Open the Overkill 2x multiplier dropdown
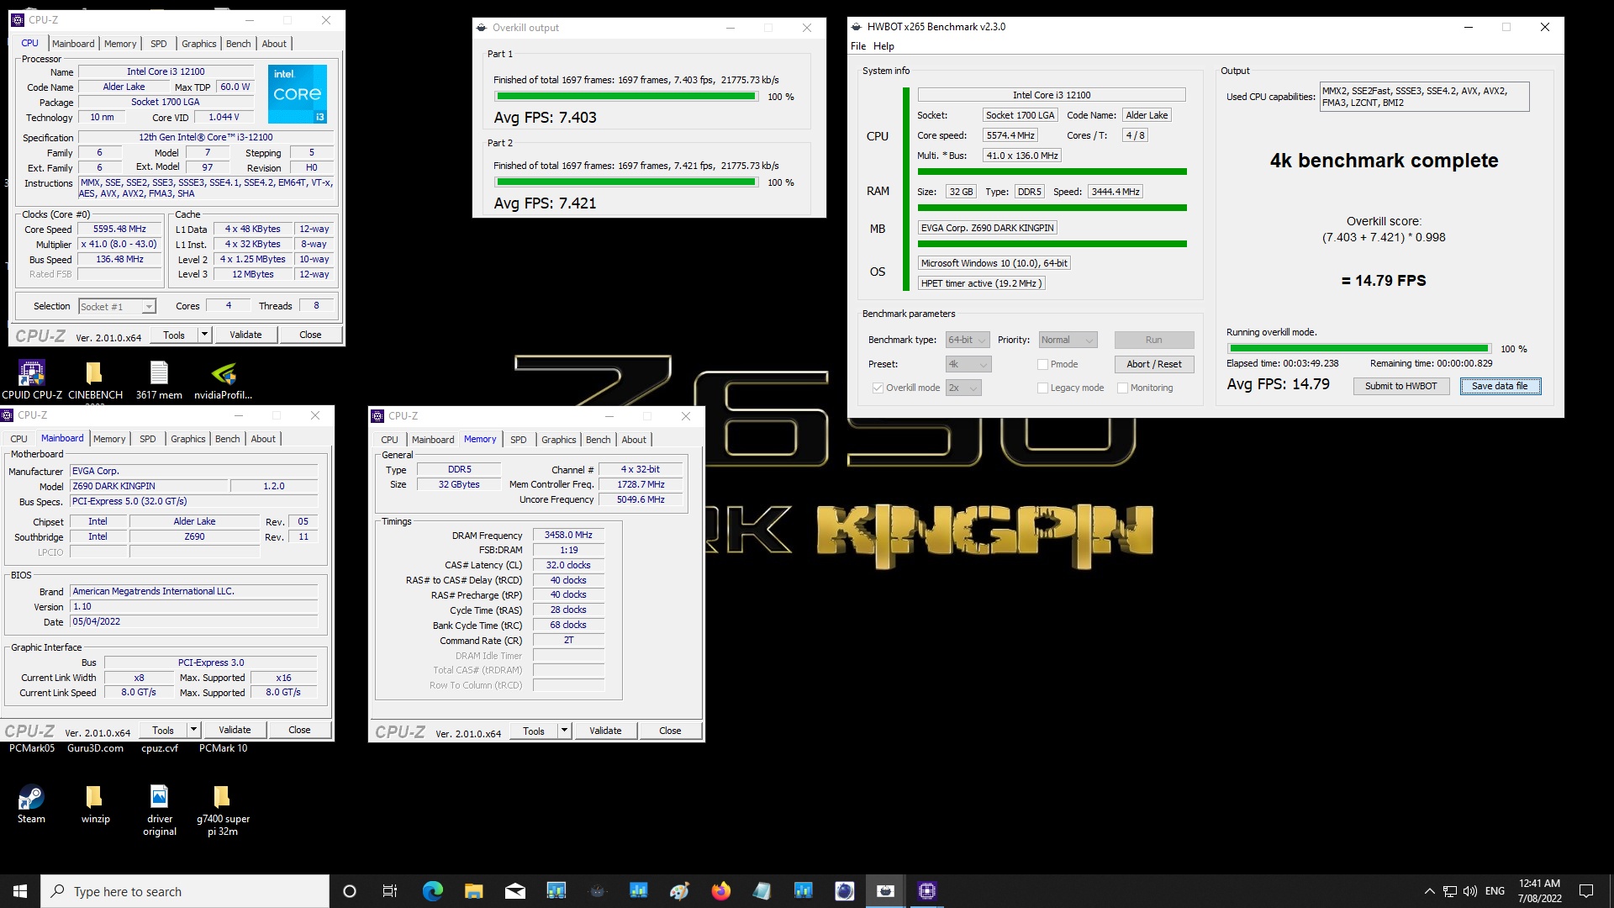1614x908 pixels. [963, 388]
